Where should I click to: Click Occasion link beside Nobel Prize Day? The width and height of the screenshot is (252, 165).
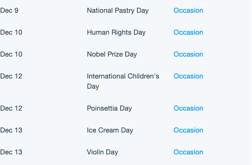188,54
